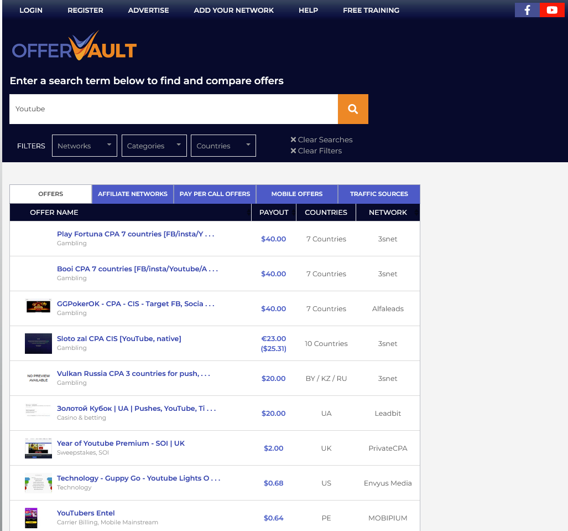Image resolution: width=568 pixels, height=531 pixels.
Task: Switch to the AFFILIATE NETWORKS tab
Action: coord(133,194)
